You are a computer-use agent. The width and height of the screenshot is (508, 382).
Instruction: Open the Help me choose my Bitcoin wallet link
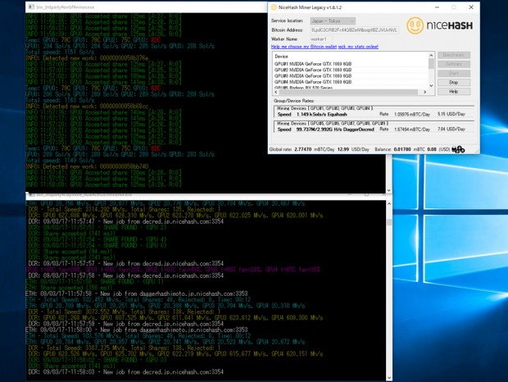pos(304,47)
